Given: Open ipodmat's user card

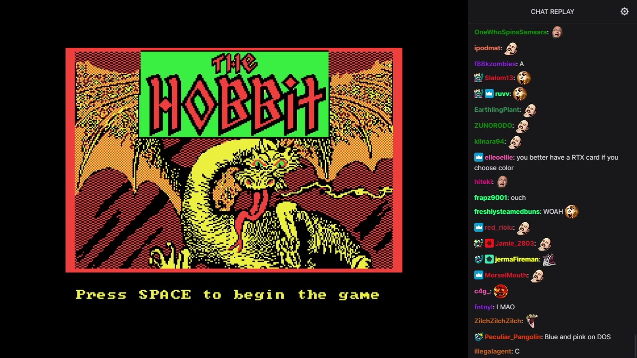Looking at the screenshot, I should tap(488, 48).
